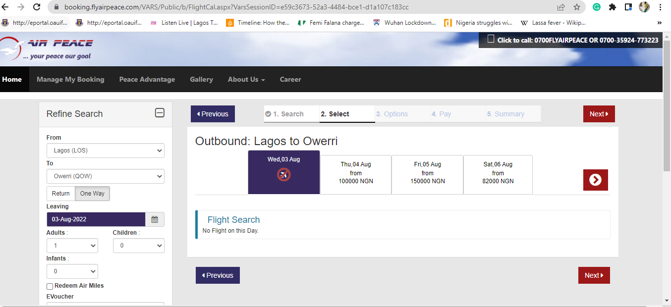
Task: Select Thu,04 Aug from 100000 NGN
Action: click(356, 175)
